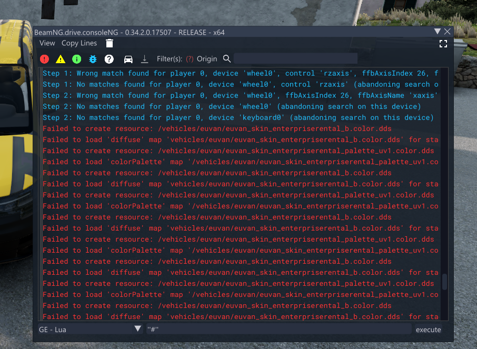Select the 'Step 1: Wrong match found' log line
This screenshot has width=477, height=349.
click(240, 73)
